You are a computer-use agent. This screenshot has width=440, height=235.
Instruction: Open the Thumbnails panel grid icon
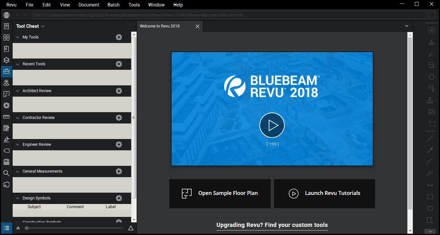(6, 37)
